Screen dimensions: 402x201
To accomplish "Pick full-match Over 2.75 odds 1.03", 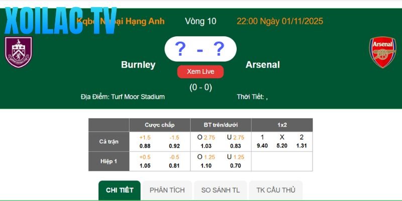I will click(206, 146).
